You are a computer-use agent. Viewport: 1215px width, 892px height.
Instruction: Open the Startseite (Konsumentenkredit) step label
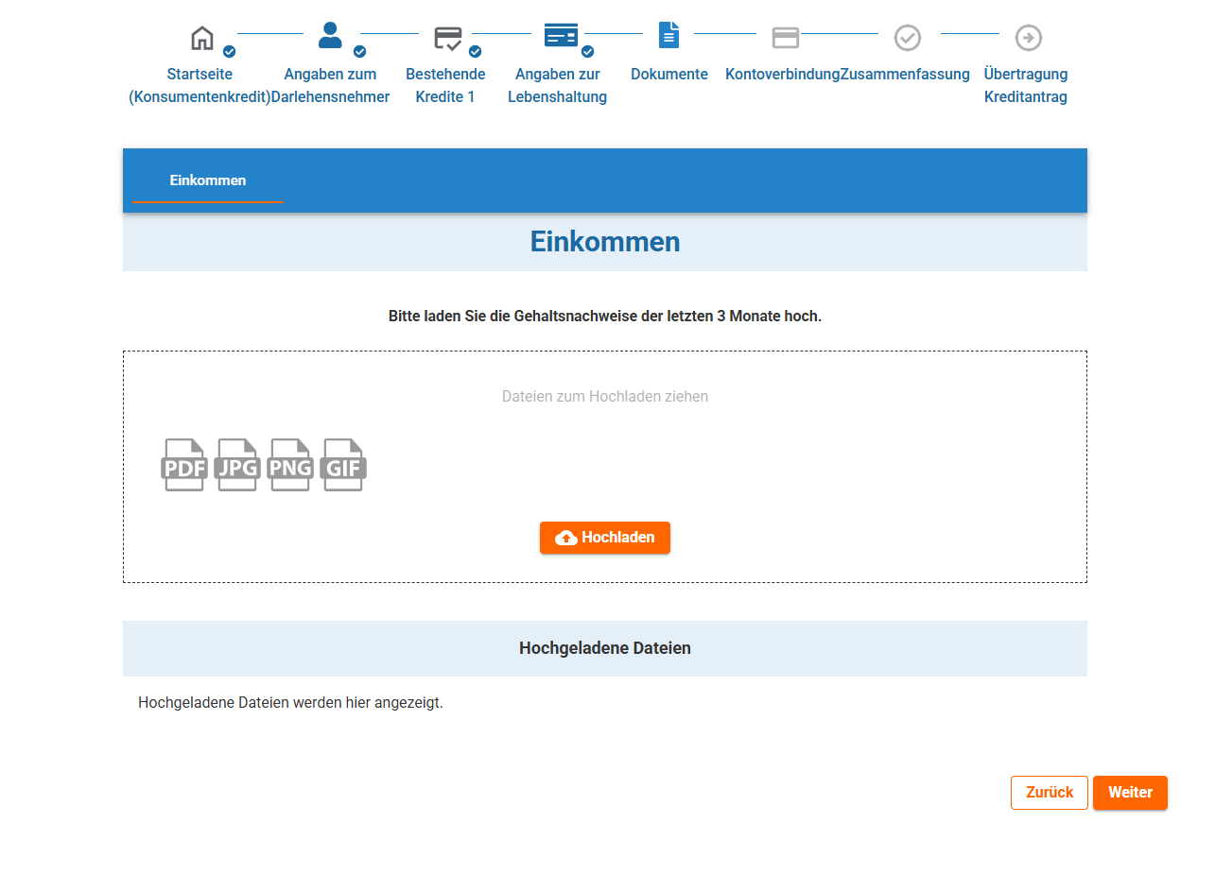(x=200, y=85)
